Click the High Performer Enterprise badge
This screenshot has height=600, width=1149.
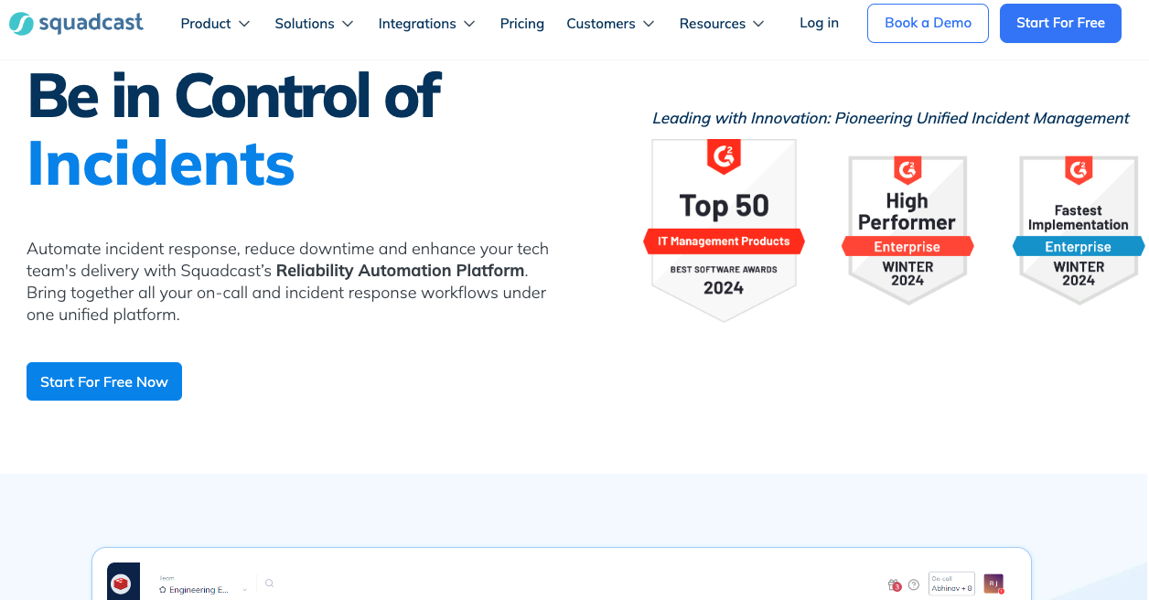click(907, 230)
